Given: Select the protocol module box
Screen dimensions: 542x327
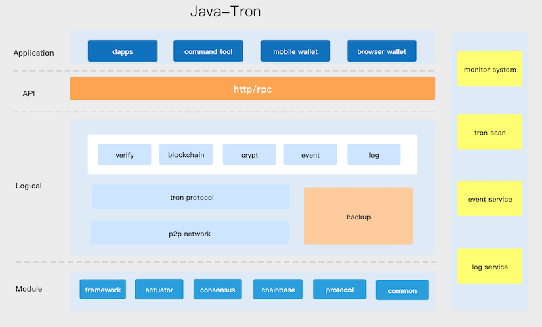Looking at the screenshot, I should [339, 289].
